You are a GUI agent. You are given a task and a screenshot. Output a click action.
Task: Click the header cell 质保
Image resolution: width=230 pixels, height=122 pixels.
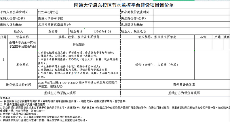click(227, 37)
